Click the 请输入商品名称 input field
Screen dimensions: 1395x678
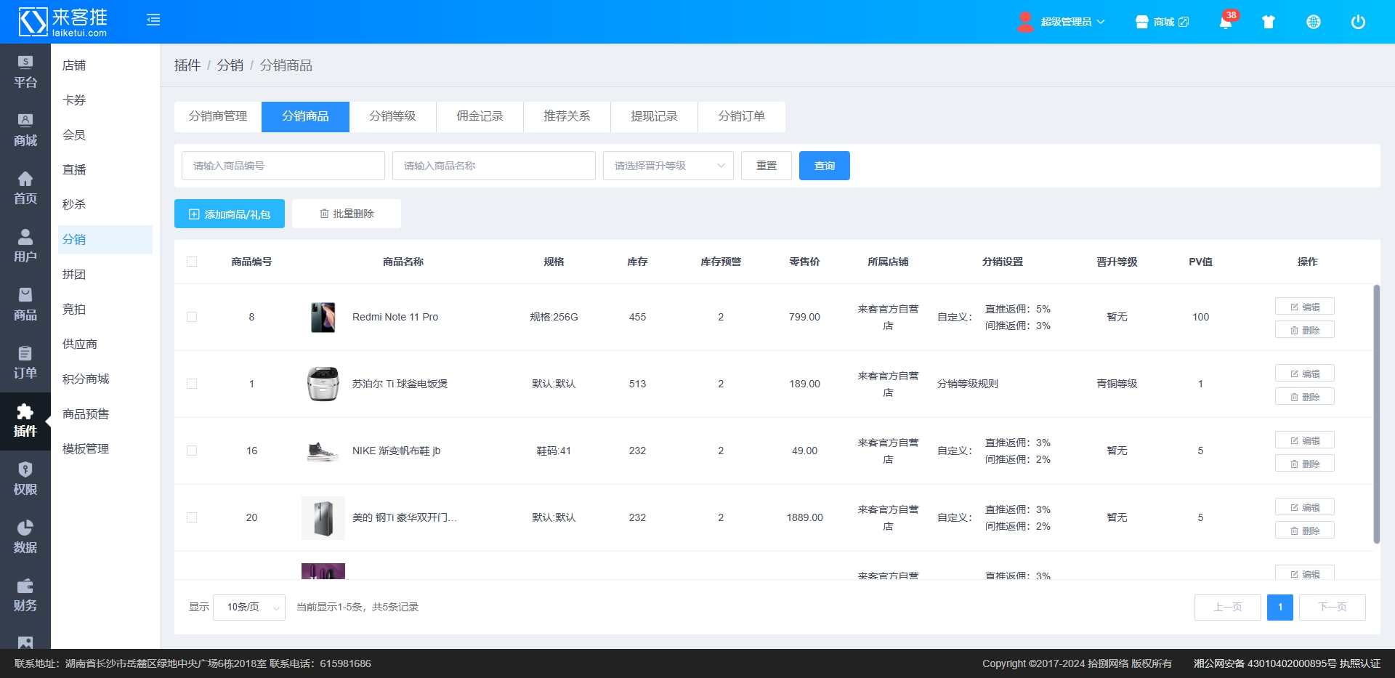coord(493,166)
